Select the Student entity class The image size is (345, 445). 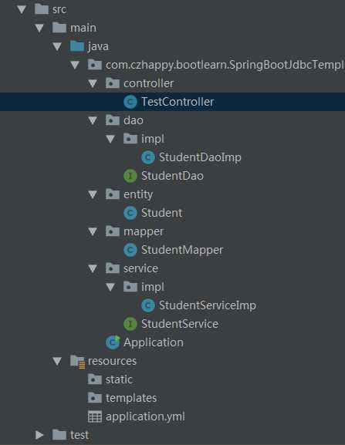(x=161, y=213)
